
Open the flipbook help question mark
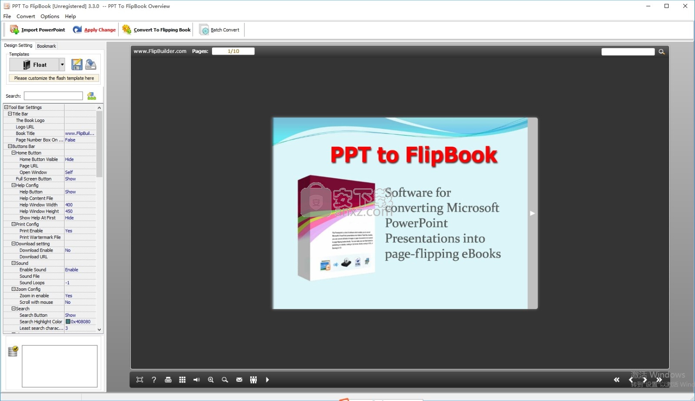point(154,380)
